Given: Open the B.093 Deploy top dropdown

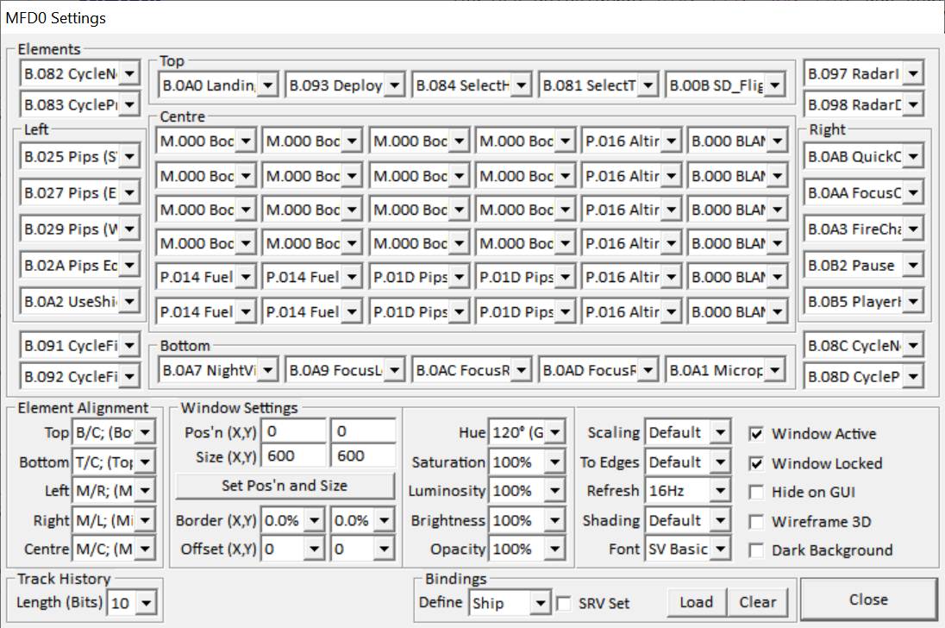Looking at the screenshot, I should [x=345, y=85].
